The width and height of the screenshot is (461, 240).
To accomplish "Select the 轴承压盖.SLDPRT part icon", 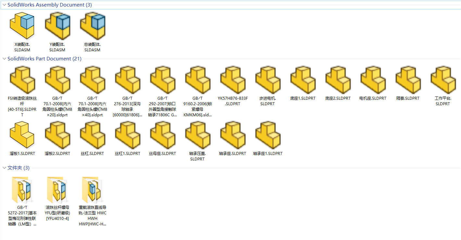I will [197, 135].
